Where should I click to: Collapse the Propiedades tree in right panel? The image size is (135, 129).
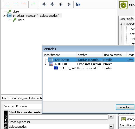point(121,24)
